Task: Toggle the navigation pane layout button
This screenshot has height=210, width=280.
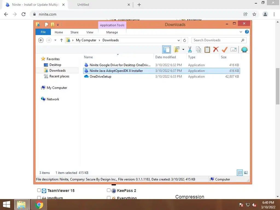Action: coord(167,50)
